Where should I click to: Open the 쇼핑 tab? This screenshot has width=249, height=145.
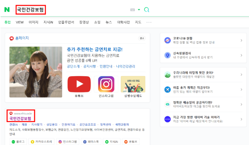[97, 22]
